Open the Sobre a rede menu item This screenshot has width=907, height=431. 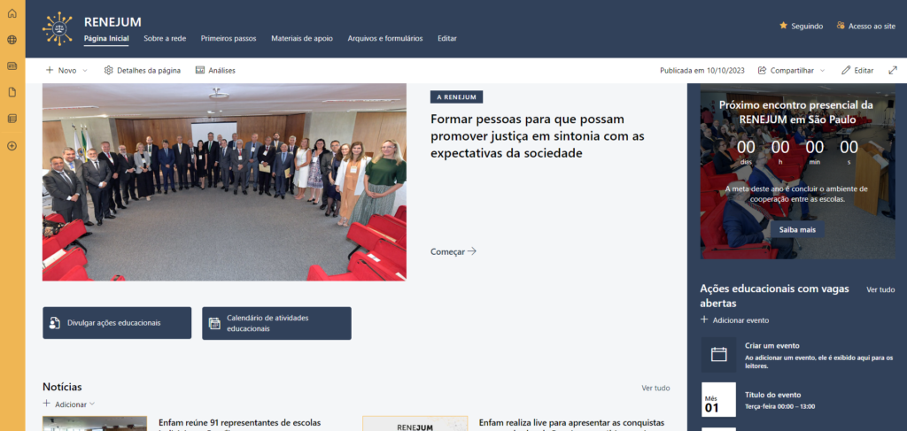(x=165, y=39)
